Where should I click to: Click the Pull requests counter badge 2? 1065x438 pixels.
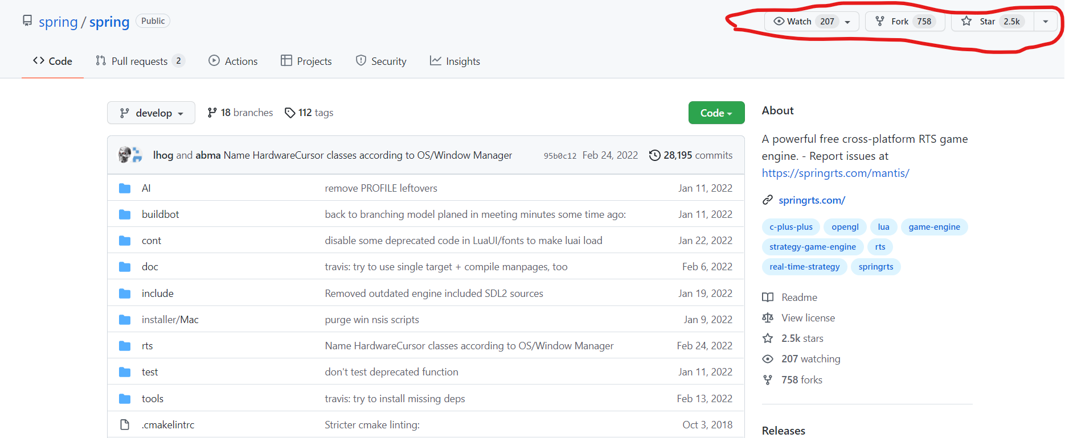[x=178, y=61]
